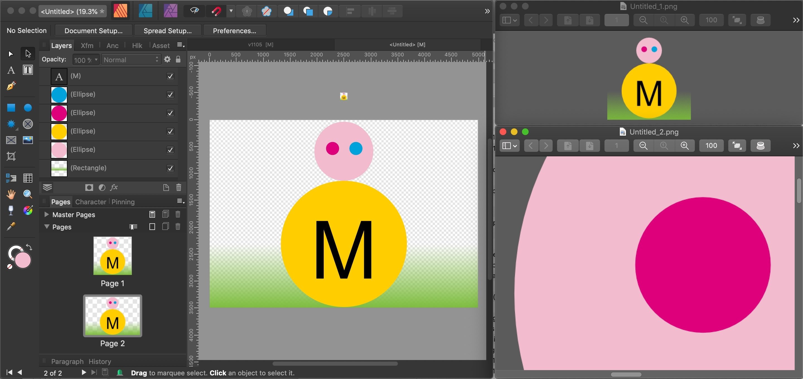The image size is (803, 379).
Task: Select Page 1 thumbnail
Action: [113, 256]
